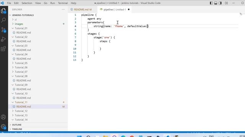The height and width of the screenshot is (137, 245).
Task: Toggle the bottom panel layout
Action: [x=216, y=3]
